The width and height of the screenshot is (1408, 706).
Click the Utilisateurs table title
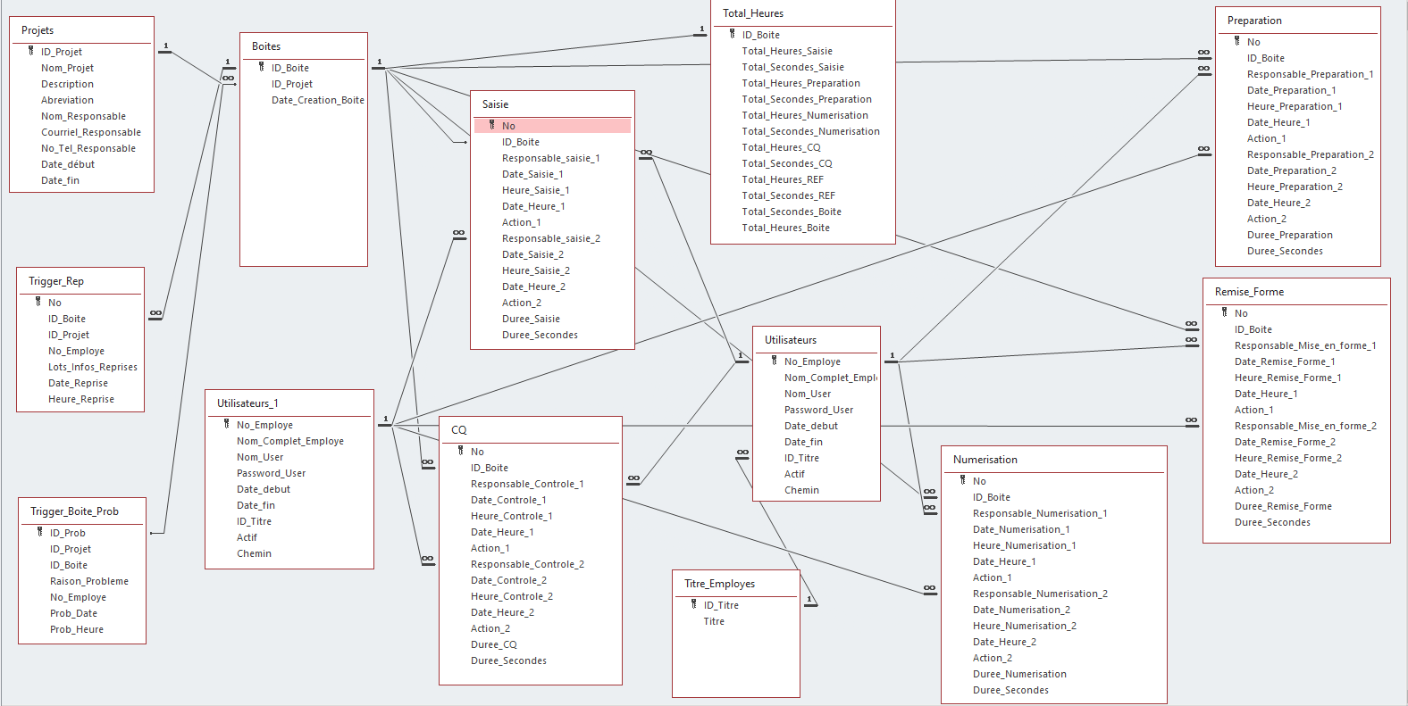point(791,340)
